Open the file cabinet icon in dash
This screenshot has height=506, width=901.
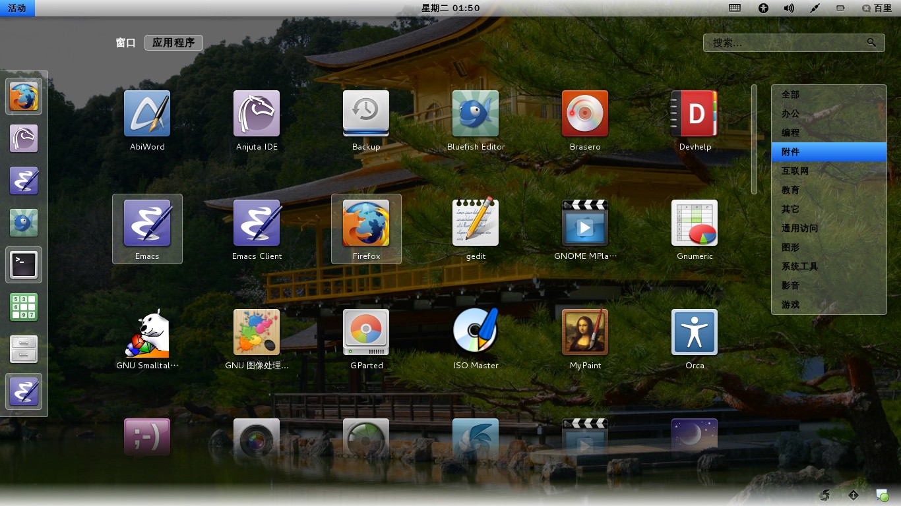tap(24, 349)
